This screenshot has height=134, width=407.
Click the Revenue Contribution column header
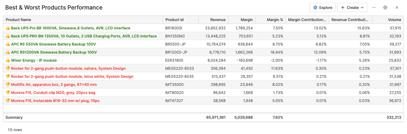pos(350,20)
